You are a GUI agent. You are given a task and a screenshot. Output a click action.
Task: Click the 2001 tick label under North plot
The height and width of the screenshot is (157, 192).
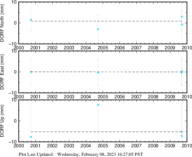click(35, 48)
